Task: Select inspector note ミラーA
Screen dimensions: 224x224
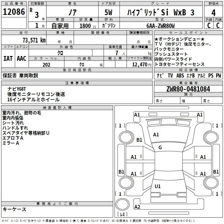Action: pos(11,143)
